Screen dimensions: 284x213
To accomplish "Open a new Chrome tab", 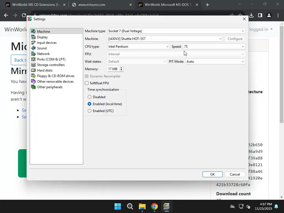I will [207, 5].
